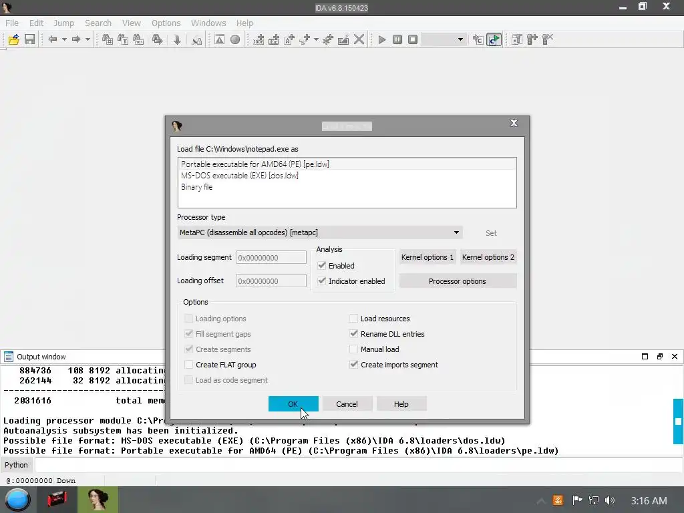
Task: Select Portable executable for AMD64 (PE) loader
Action: click(x=347, y=164)
